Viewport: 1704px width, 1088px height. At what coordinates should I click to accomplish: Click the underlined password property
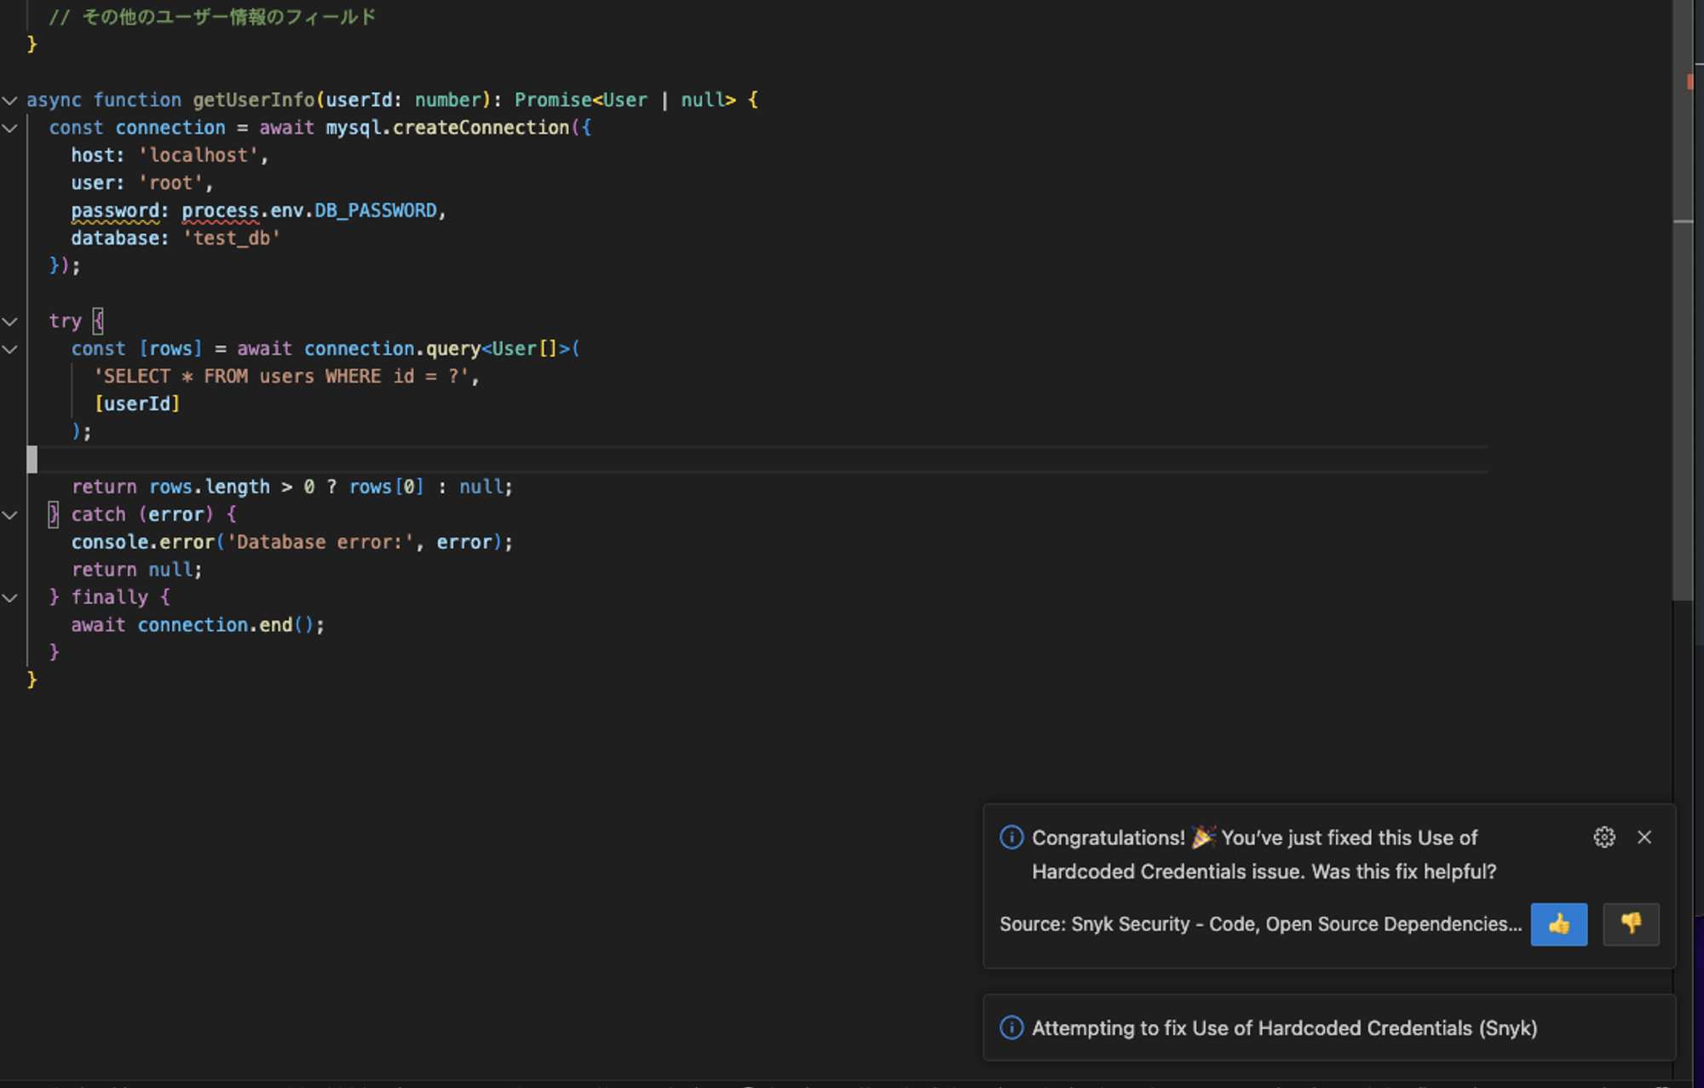(115, 210)
